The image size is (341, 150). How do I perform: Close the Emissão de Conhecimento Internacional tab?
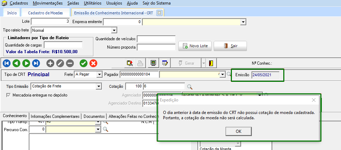pyautogui.click(x=159, y=13)
